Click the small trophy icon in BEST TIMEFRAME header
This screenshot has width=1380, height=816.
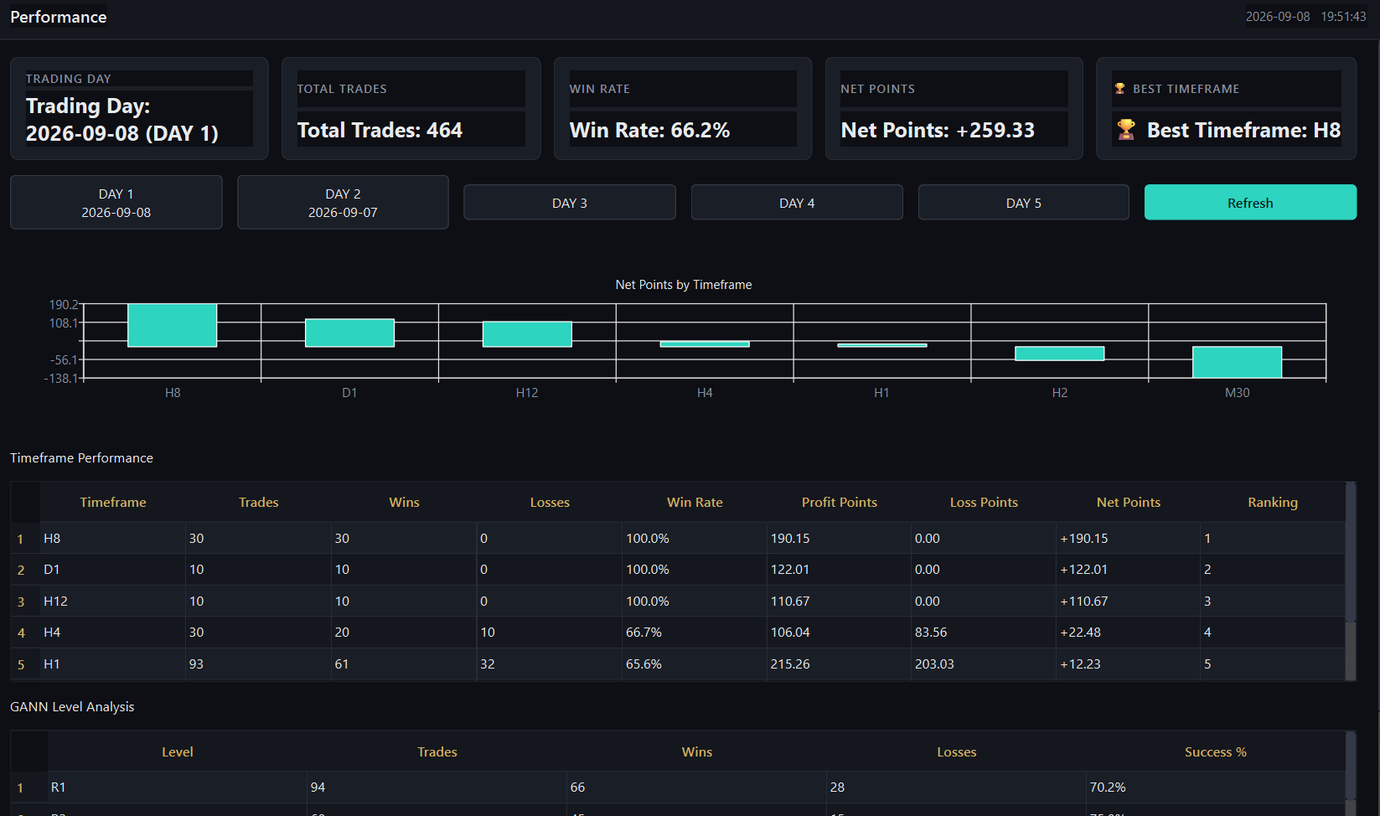pyautogui.click(x=1119, y=89)
